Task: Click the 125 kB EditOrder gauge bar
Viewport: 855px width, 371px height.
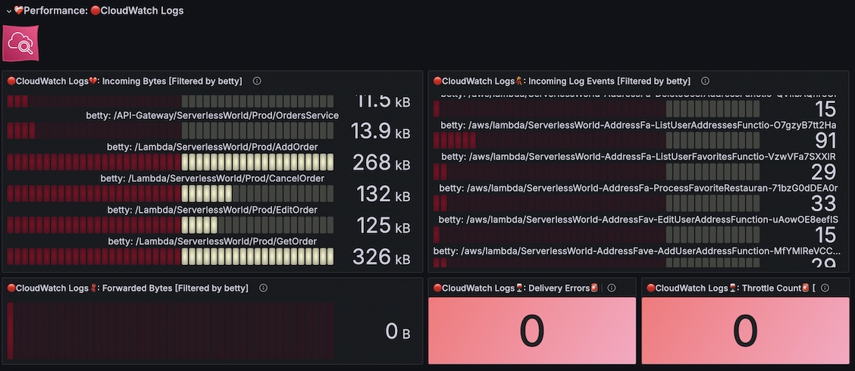Action: tap(170, 225)
